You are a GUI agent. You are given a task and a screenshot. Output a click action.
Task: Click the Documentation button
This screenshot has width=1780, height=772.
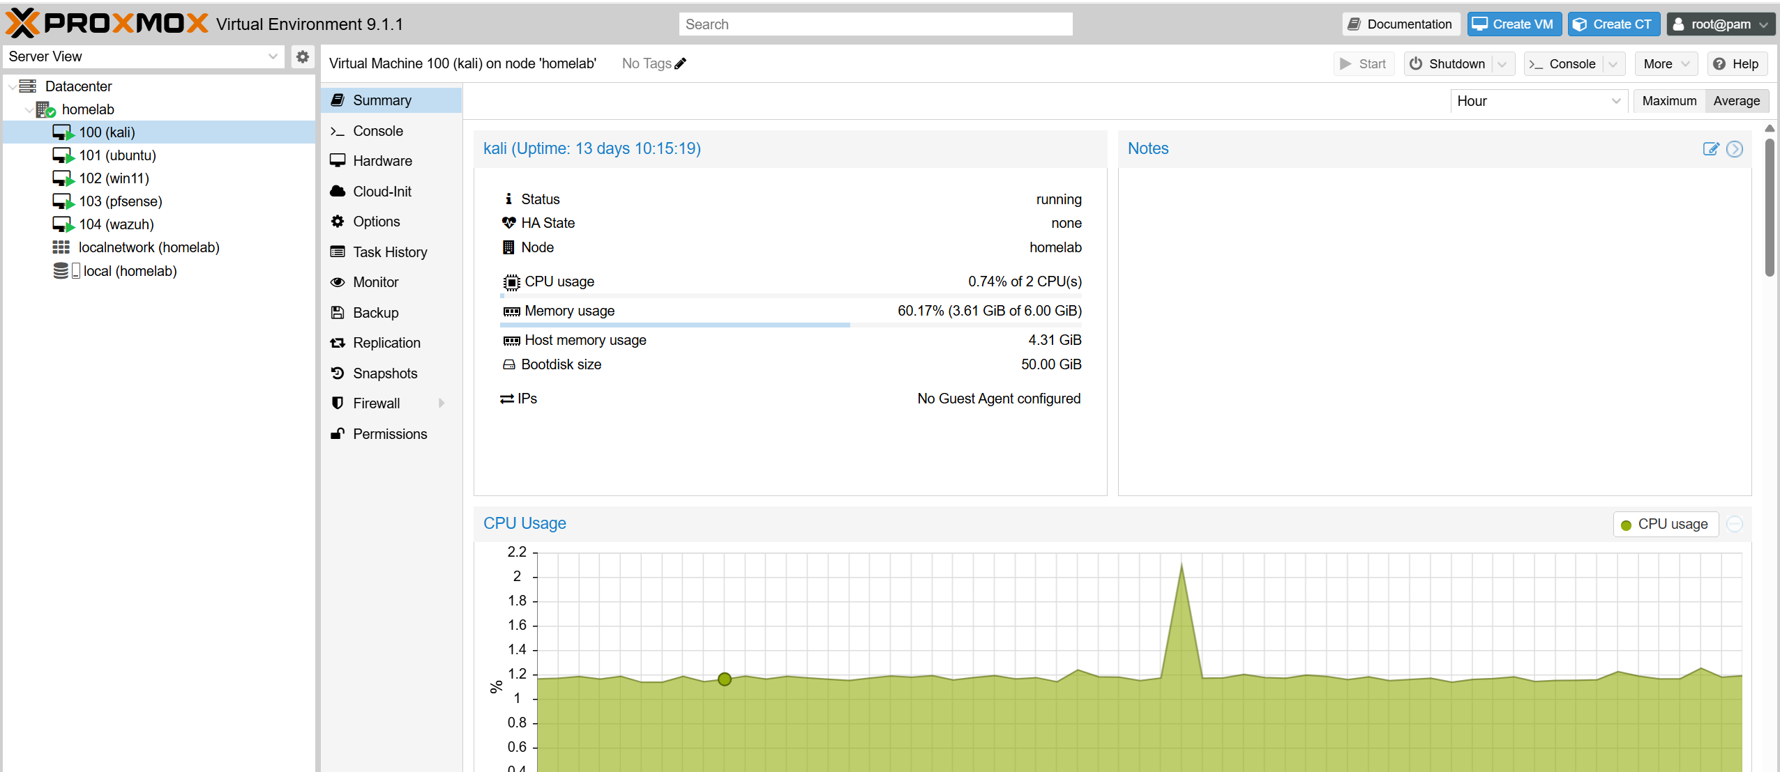(x=1401, y=24)
